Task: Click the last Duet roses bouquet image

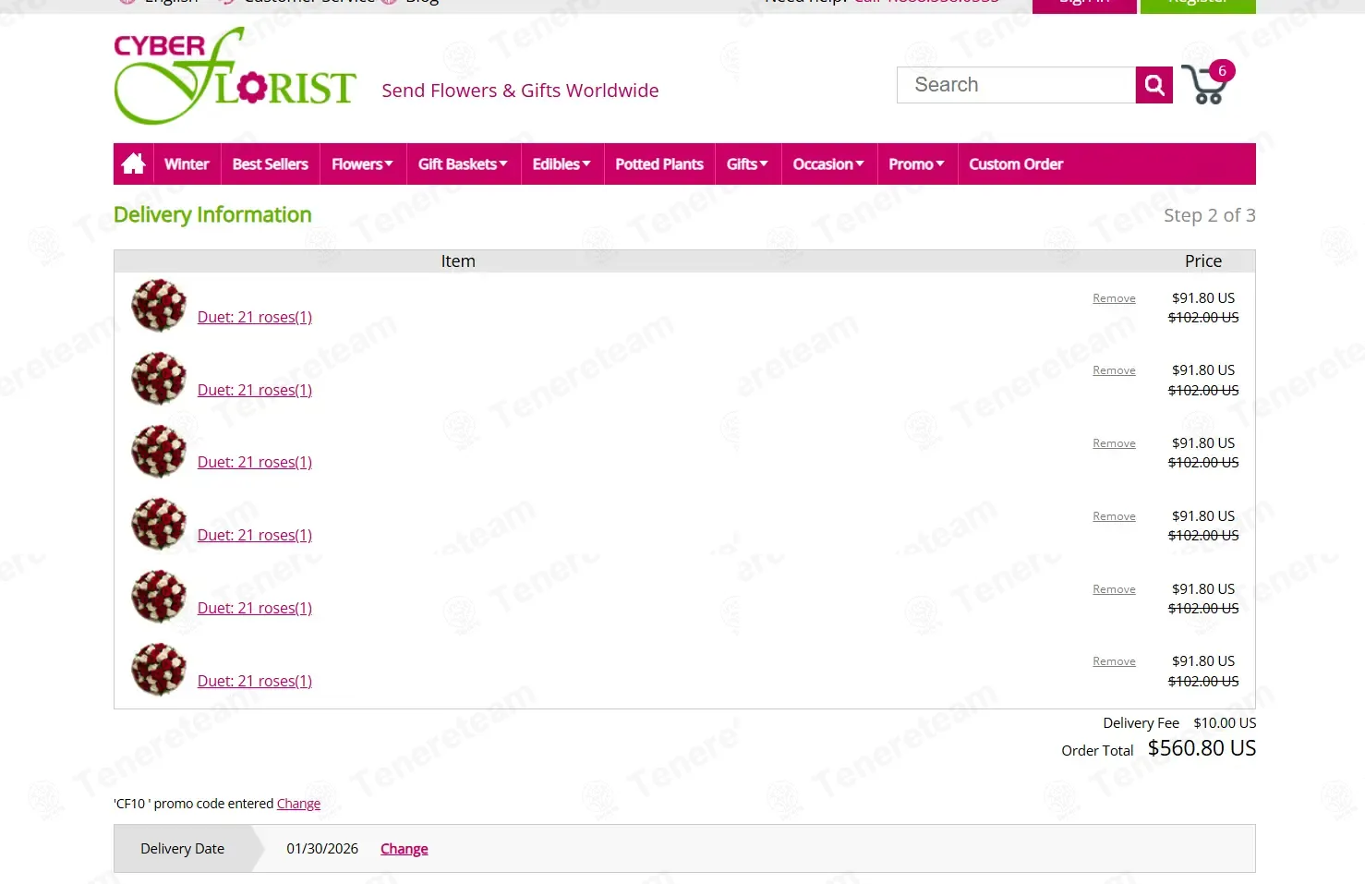Action: click(159, 670)
